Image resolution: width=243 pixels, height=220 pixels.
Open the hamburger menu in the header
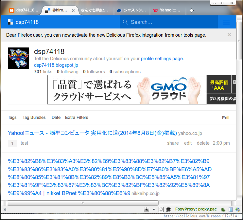click(x=226, y=22)
